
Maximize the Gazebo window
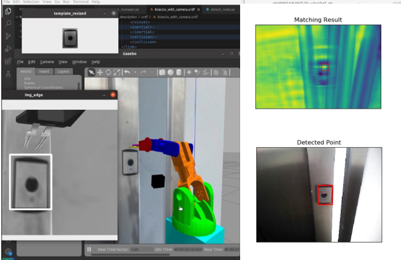232,53
